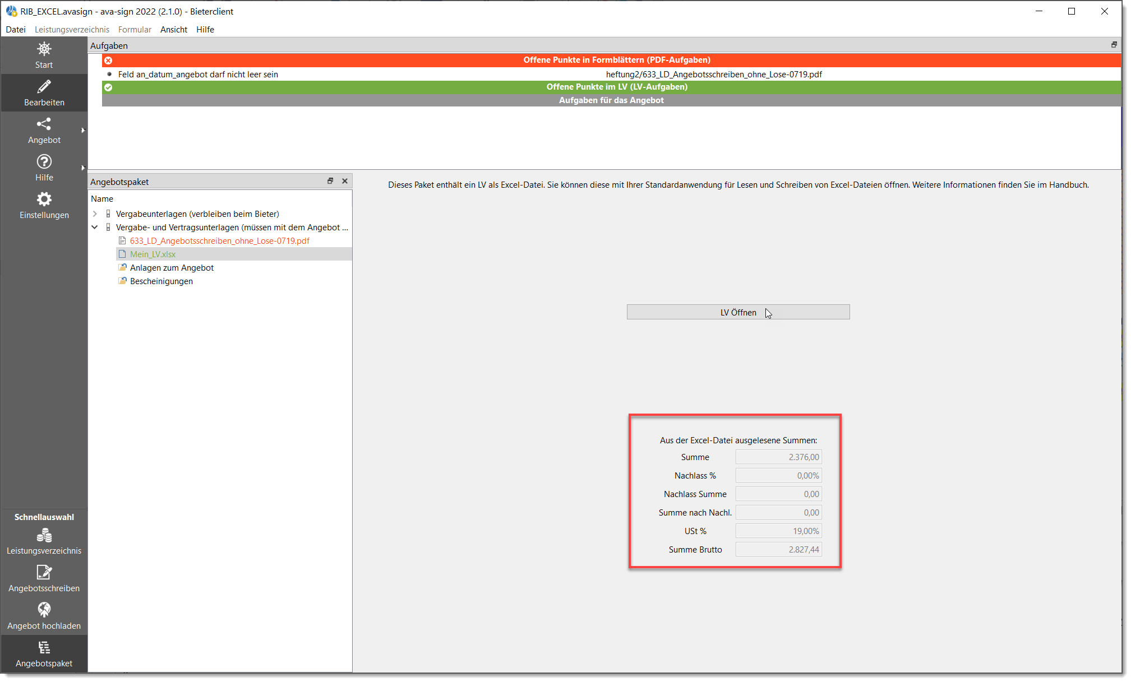Close the Angebotspaket panel
The image size is (1131, 682).
pyautogui.click(x=345, y=180)
